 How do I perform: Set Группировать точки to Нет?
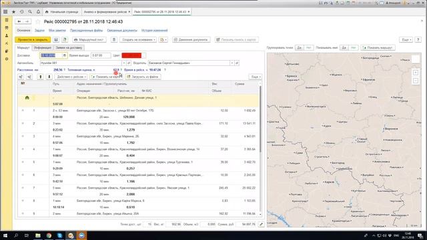point(308,47)
